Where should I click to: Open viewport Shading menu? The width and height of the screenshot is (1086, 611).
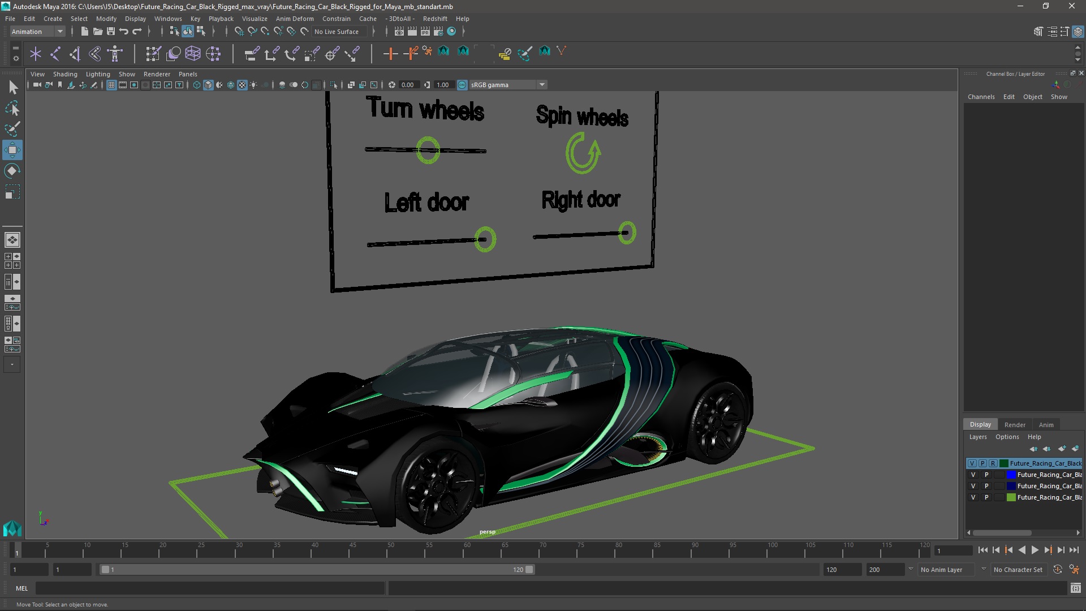65,74
